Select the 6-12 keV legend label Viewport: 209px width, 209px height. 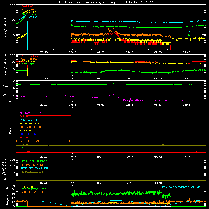tap(28, 9)
